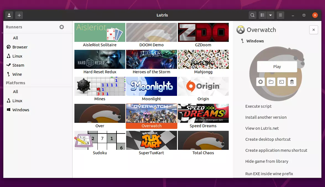
Task: Select DOOM Demo game
Action: [x=152, y=35]
